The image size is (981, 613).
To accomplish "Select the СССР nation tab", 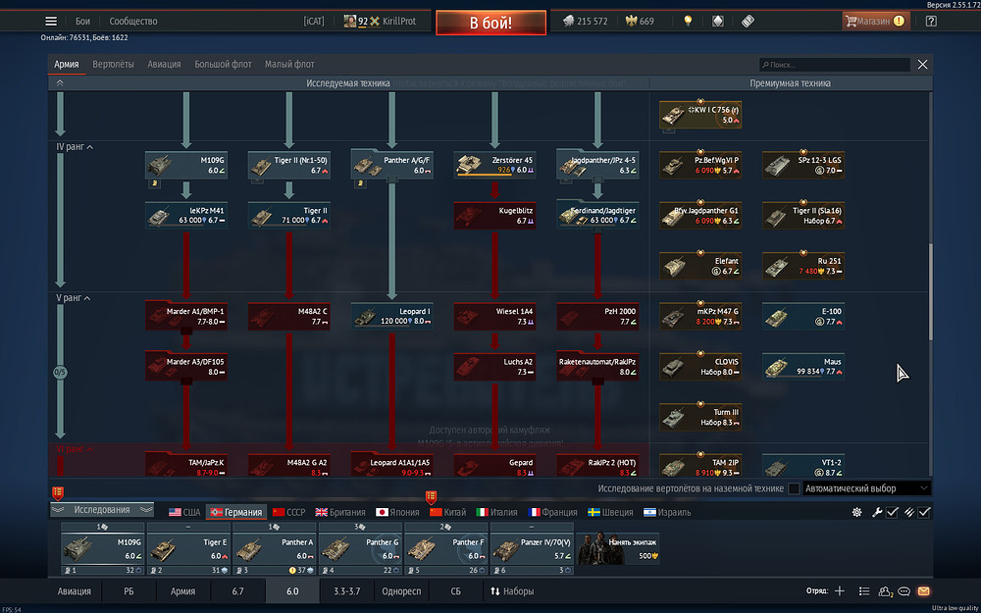I will 289,512.
